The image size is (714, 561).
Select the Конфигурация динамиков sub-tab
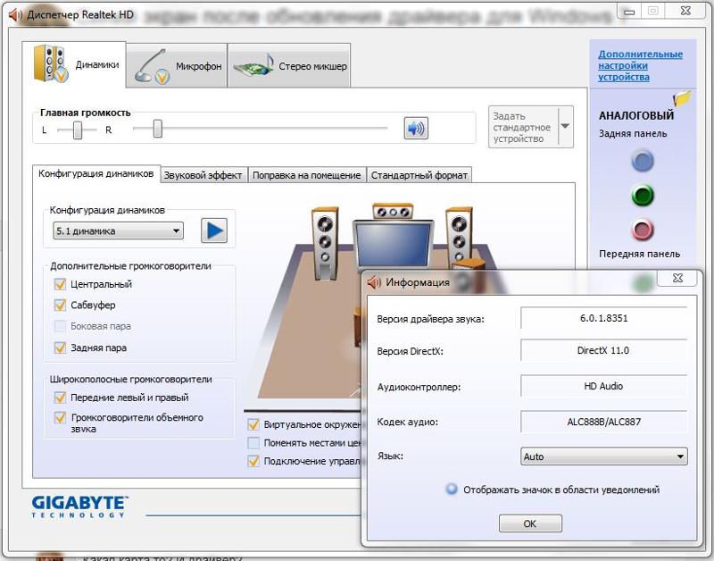(96, 173)
